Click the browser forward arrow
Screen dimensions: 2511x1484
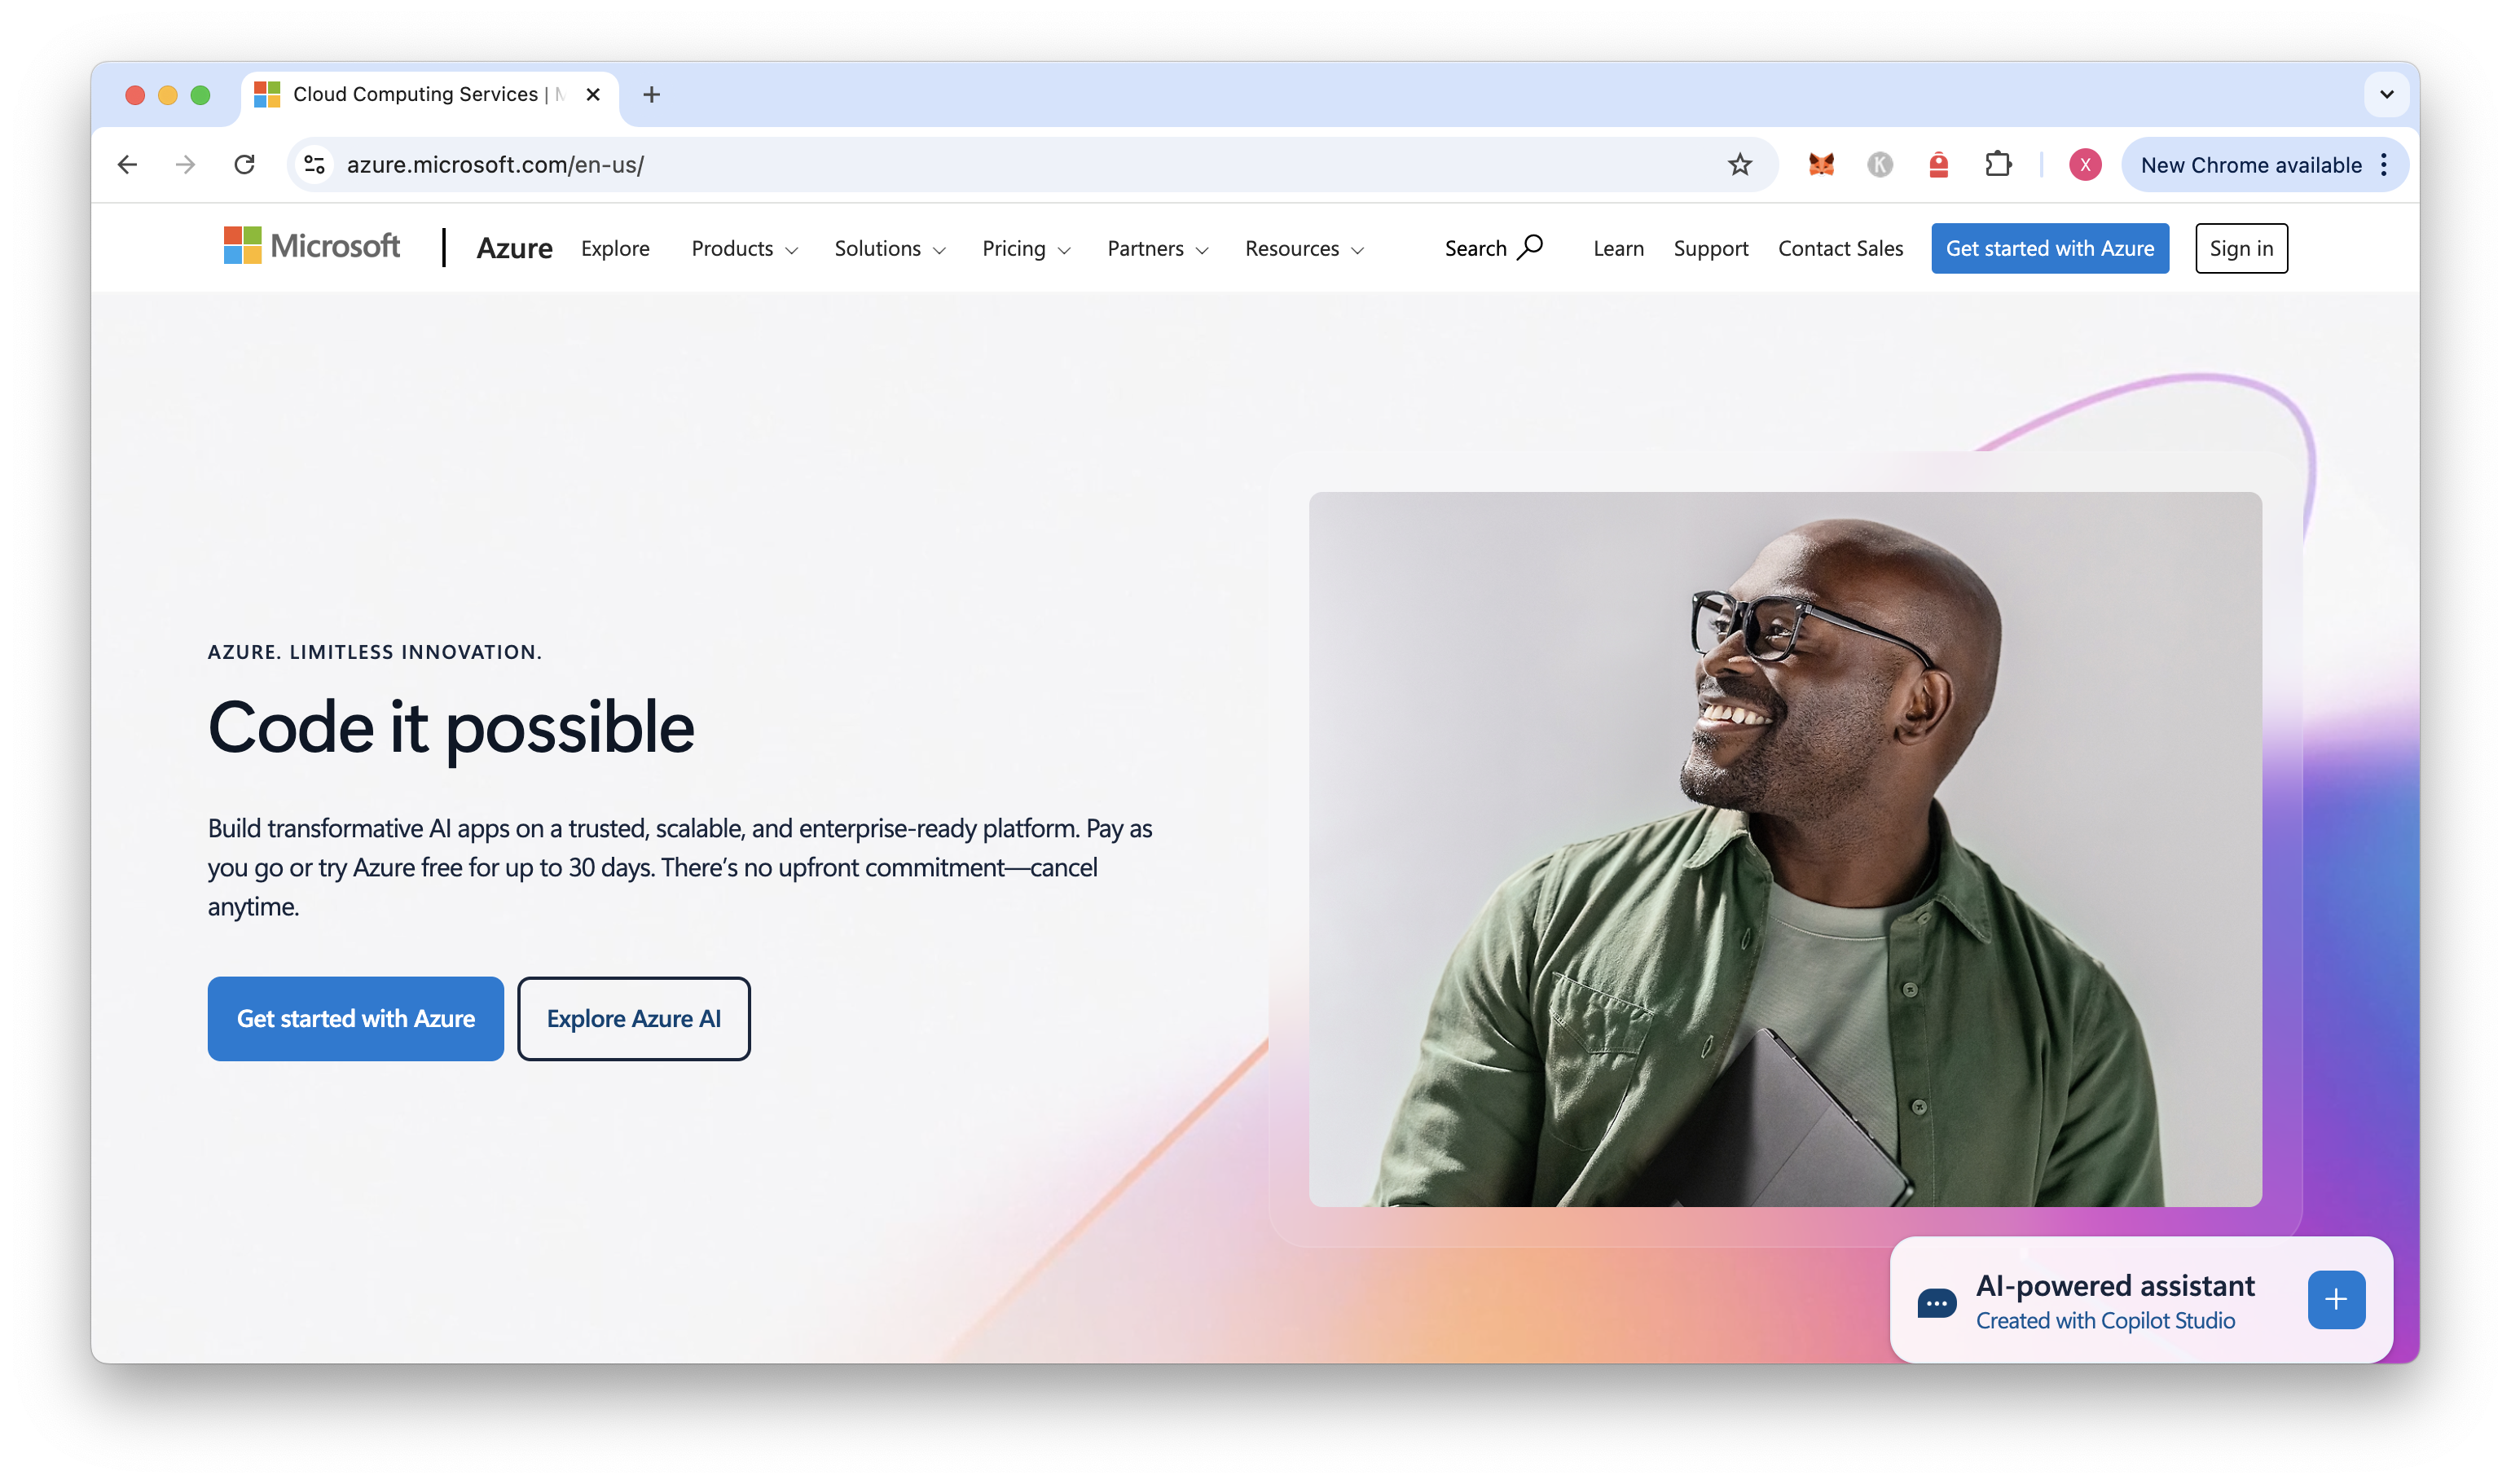[186, 164]
